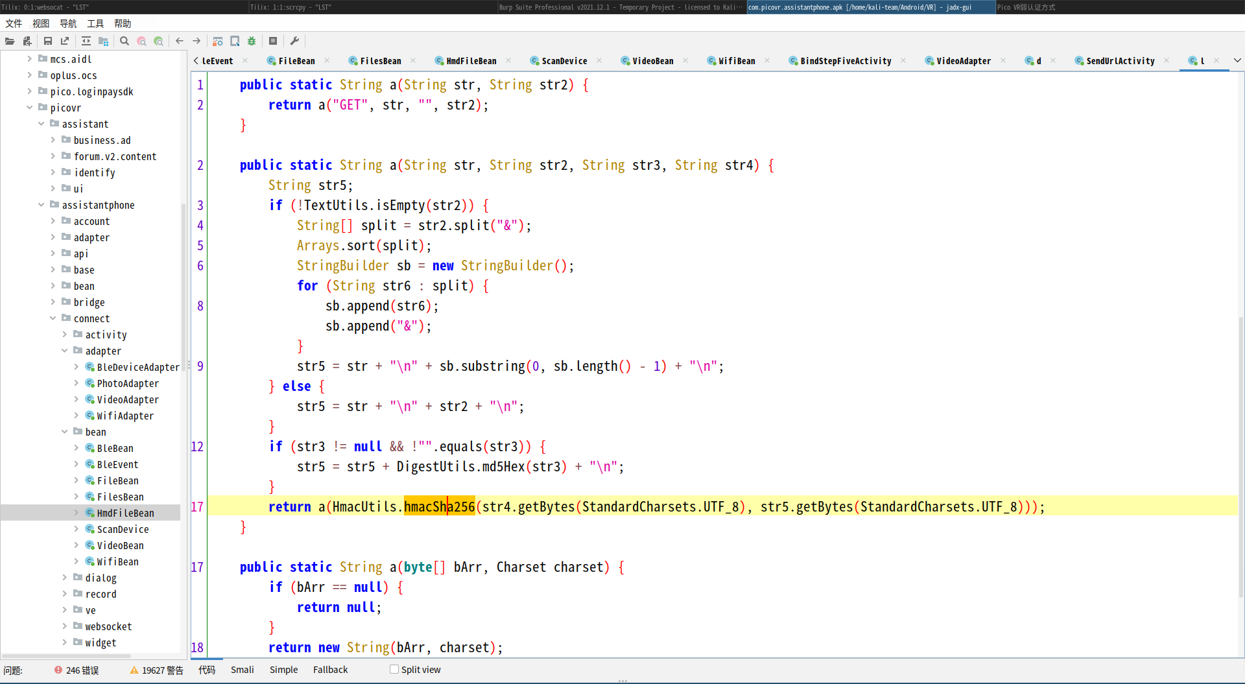1245x684 pixels.
Task: Click the BleDeviceAdapter class icon in tree
Action: (90, 367)
